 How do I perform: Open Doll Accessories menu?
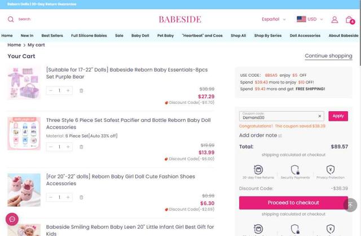pyautogui.click(x=305, y=36)
